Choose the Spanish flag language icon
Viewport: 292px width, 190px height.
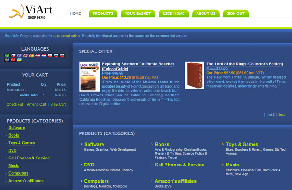[32, 55]
